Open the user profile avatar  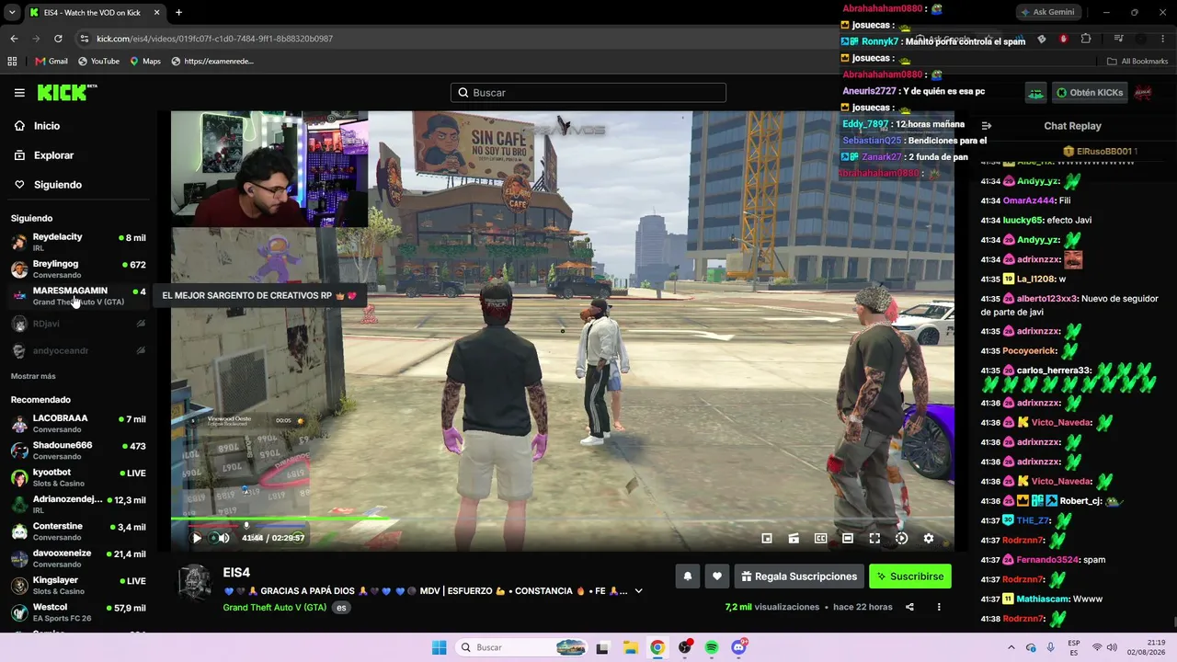click(x=1143, y=93)
